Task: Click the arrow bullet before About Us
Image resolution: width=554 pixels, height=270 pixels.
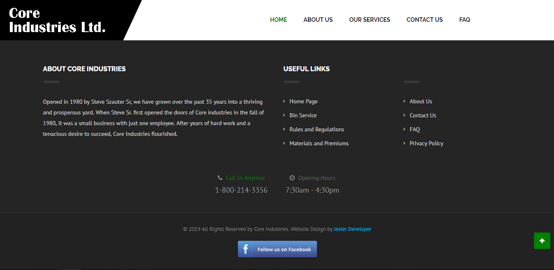Action: pos(404,101)
